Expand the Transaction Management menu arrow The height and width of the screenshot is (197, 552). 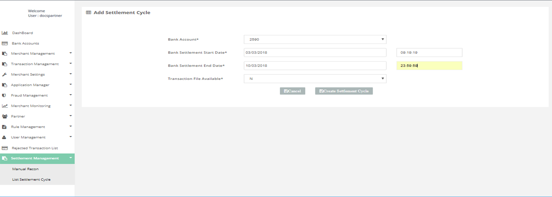70,63
